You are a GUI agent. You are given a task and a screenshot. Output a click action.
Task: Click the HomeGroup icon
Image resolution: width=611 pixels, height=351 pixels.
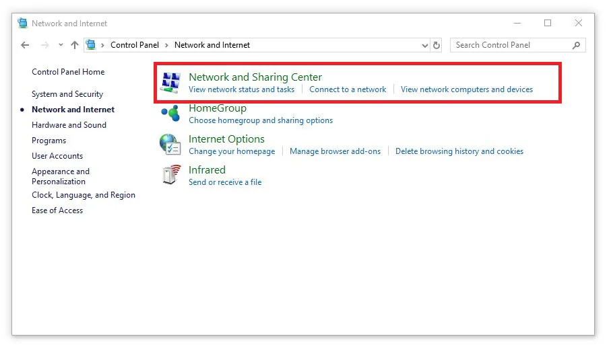click(170, 113)
